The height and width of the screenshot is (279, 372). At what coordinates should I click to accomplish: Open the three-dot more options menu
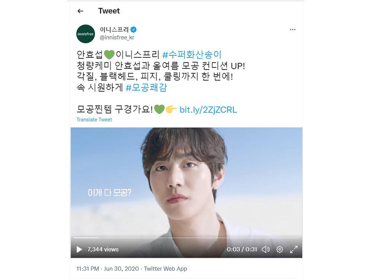(292, 29)
